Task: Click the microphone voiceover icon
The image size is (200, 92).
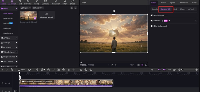Action: tap(152, 70)
